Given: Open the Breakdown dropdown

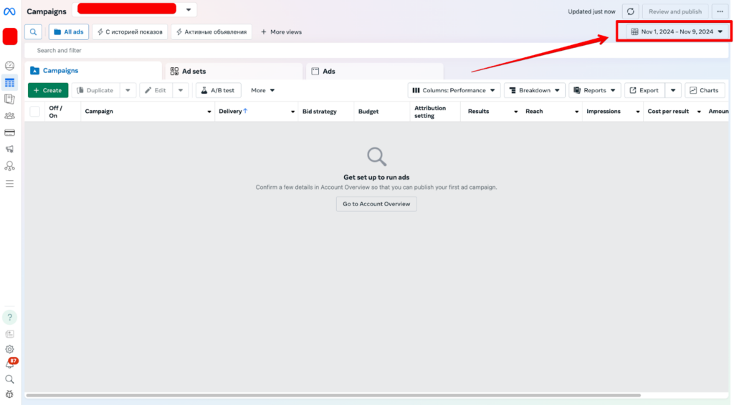Looking at the screenshot, I should click(x=535, y=91).
